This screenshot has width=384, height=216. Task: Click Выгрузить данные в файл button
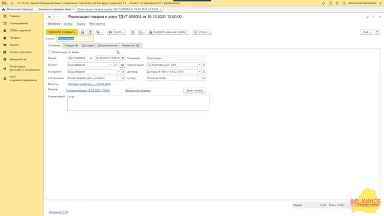[x=168, y=32]
